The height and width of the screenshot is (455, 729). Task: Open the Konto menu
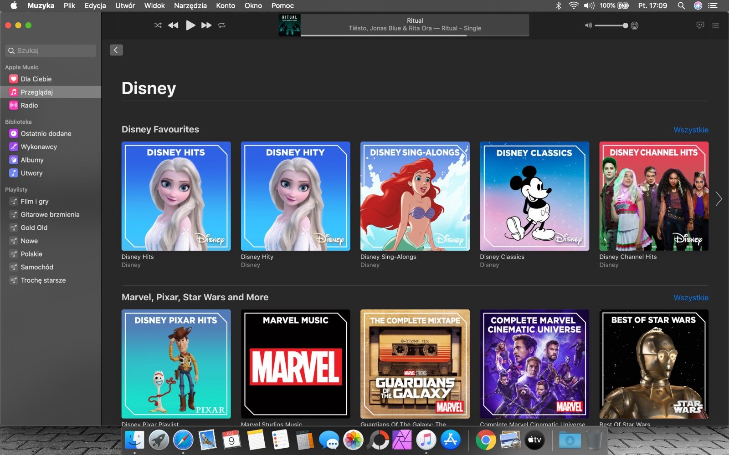[226, 5]
